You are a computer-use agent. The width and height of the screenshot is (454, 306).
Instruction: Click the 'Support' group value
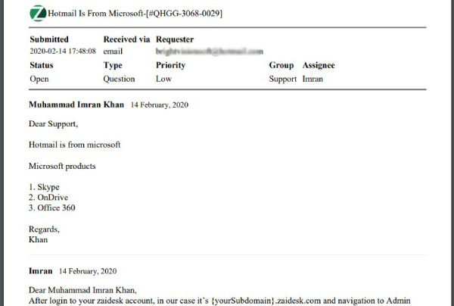pyautogui.click(x=282, y=79)
